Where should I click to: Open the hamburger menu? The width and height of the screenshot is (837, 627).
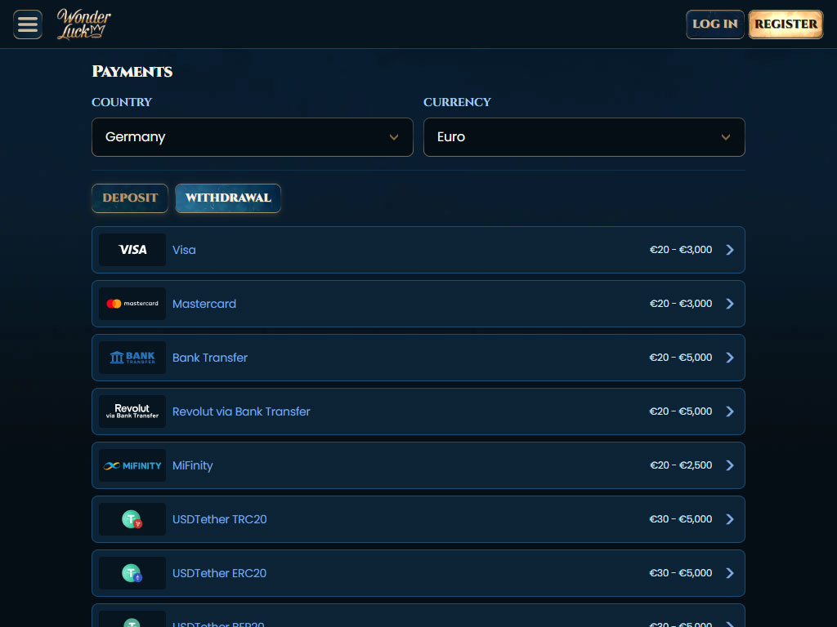point(28,24)
